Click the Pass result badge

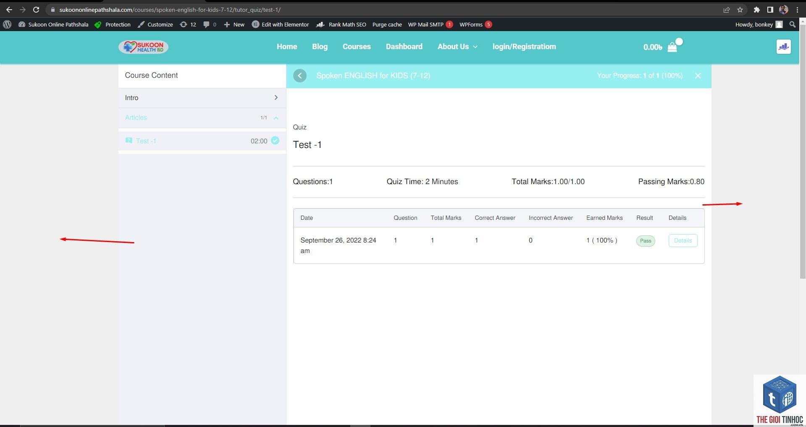coord(646,241)
